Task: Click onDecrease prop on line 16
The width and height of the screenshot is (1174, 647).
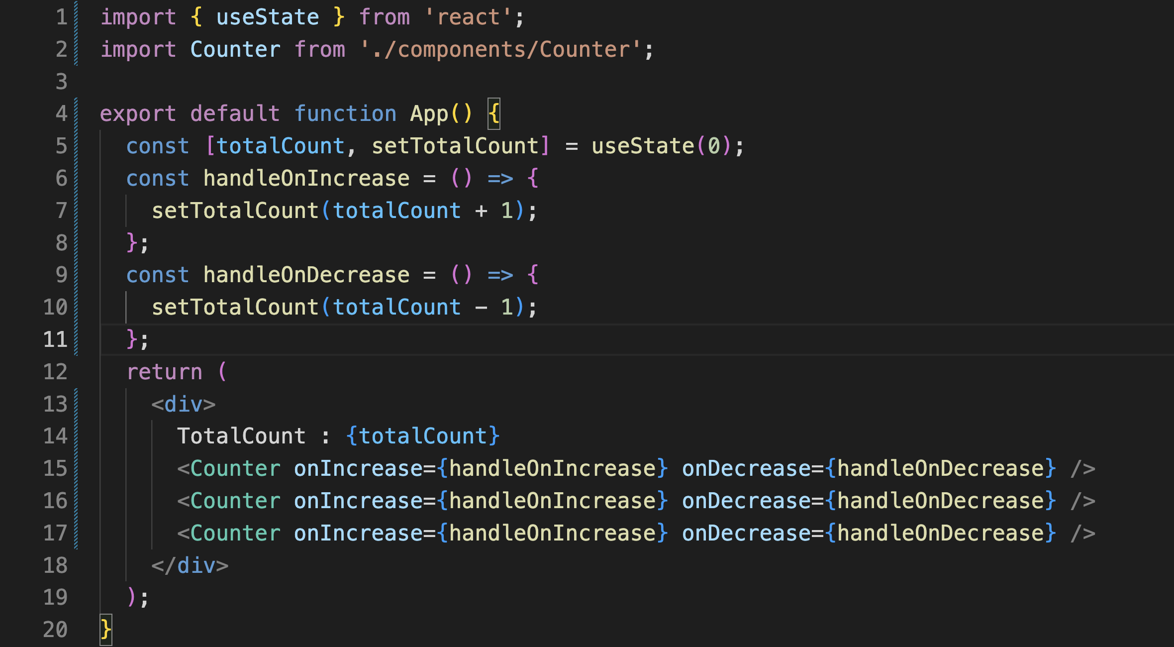Action: (746, 501)
